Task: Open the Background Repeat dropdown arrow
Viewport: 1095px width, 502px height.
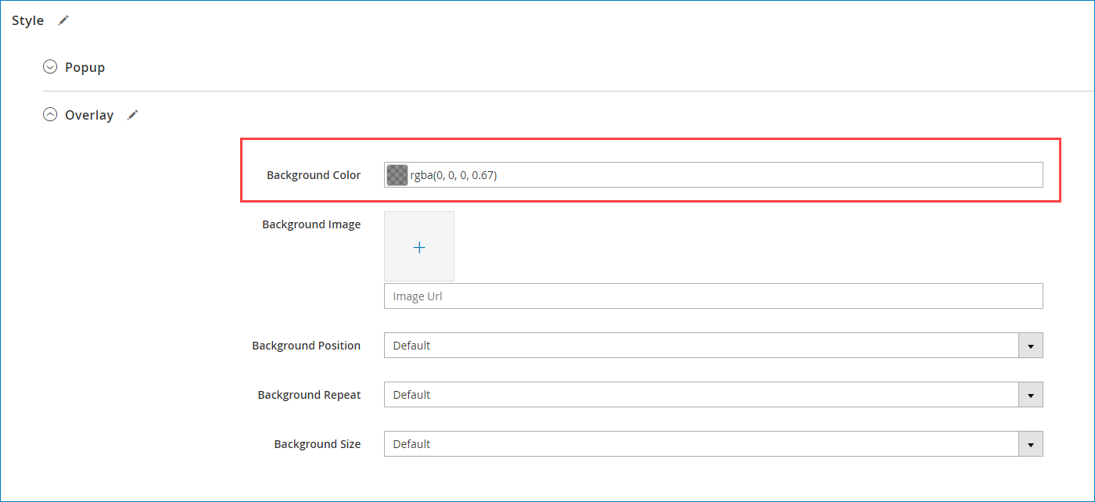Action: 1031,394
